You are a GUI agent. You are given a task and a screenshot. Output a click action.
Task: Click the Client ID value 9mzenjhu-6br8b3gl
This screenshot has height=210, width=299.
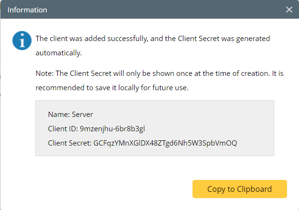pos(109,128)
